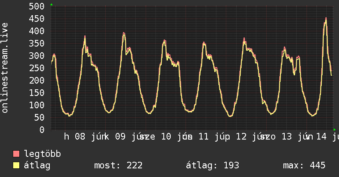Click the green arrow atop Y axis
This screenshot has width=339, height=177.
51,5
